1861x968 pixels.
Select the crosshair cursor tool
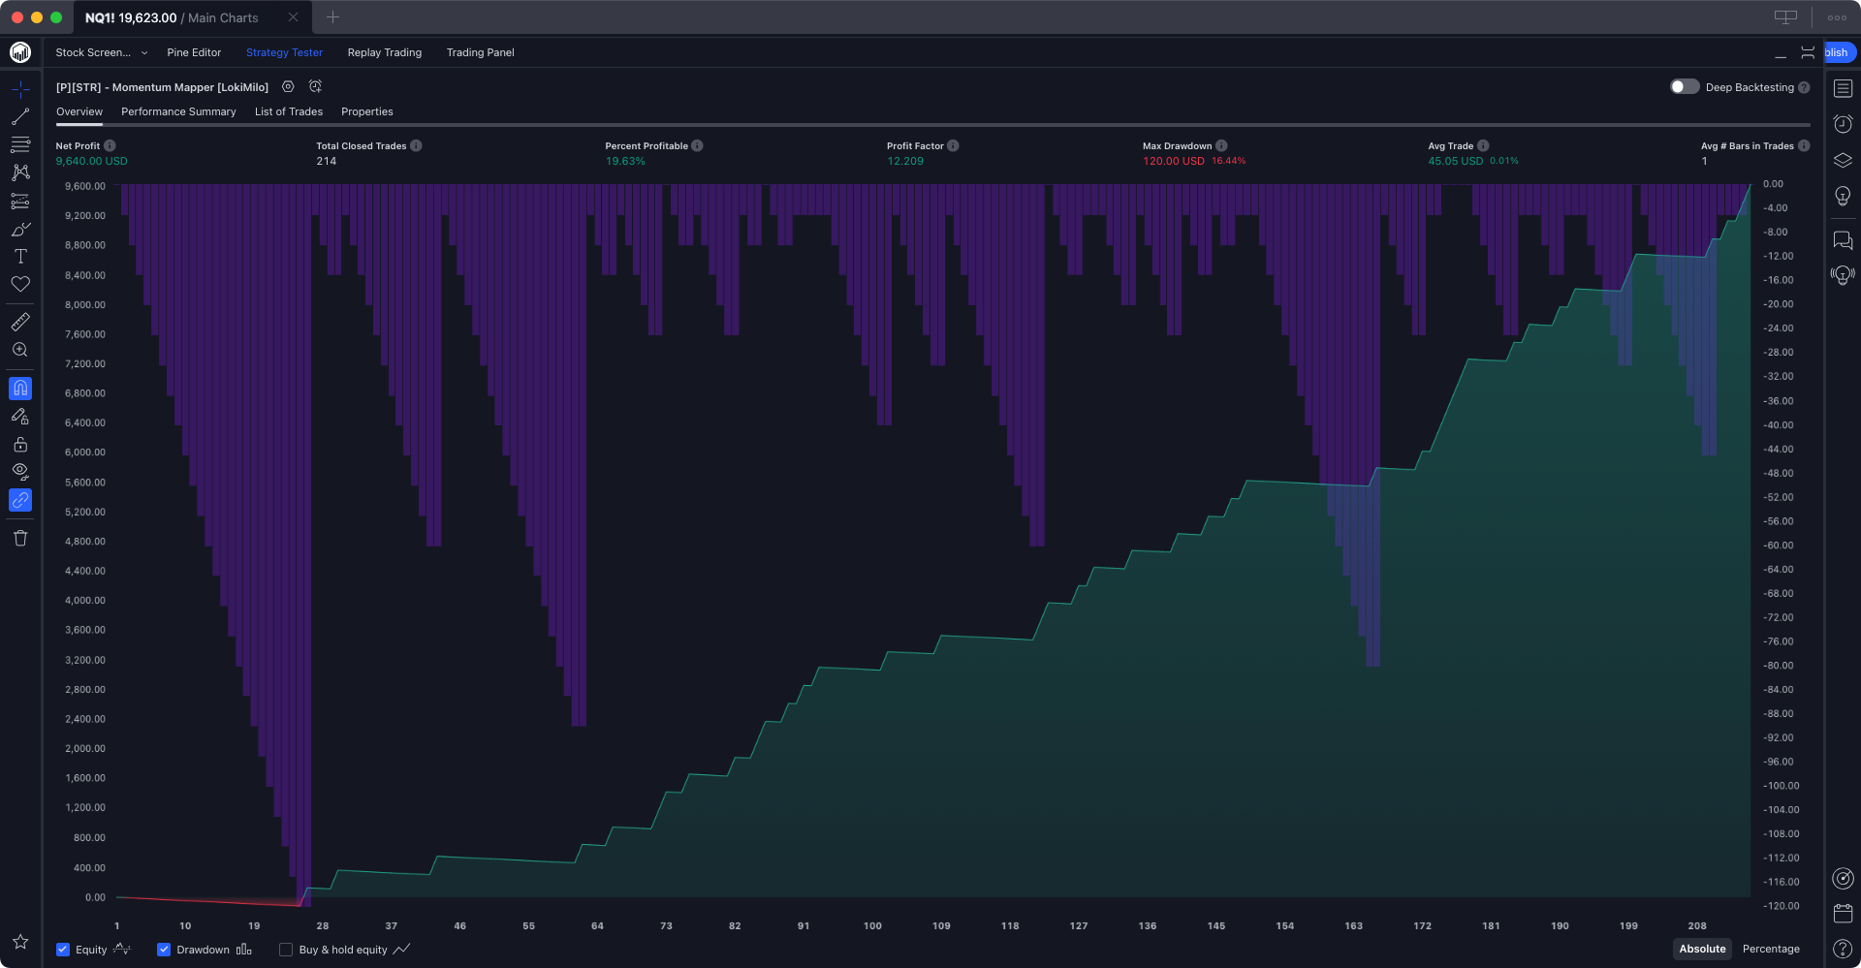coord(20,89)
